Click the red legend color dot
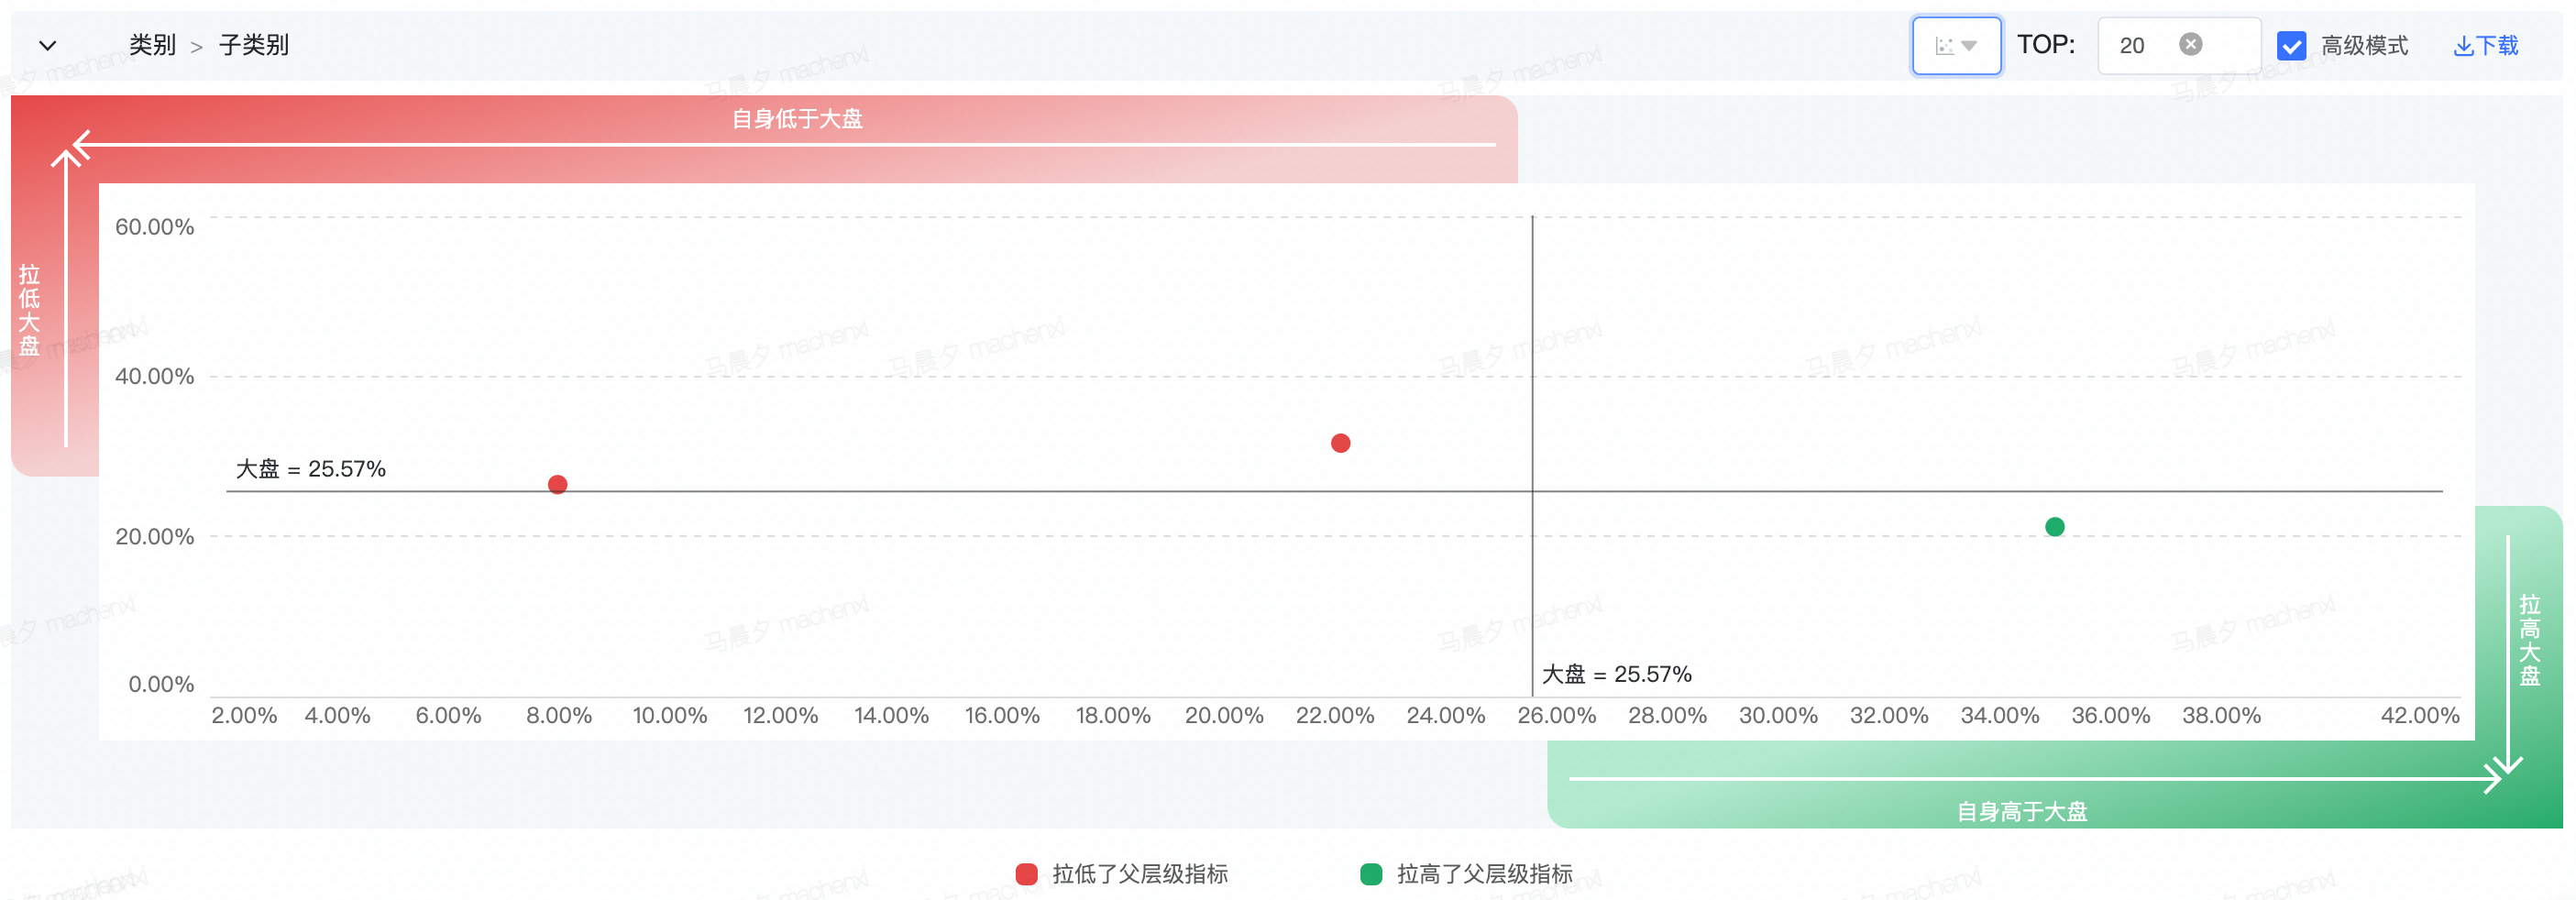Viewport: 2576px width, 900px height. [1026, 875]
